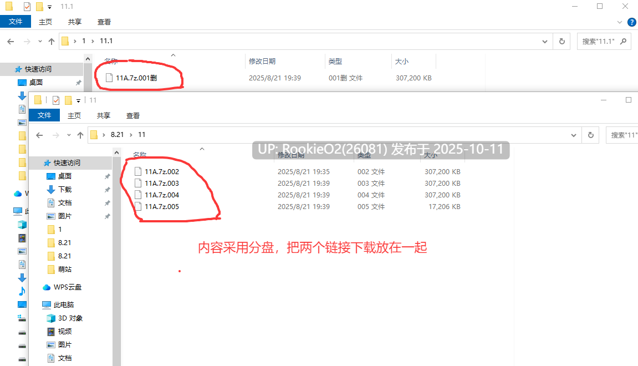638x366 pixels.
Task: Refresh the 11 window
Action: tap(591, 135)
